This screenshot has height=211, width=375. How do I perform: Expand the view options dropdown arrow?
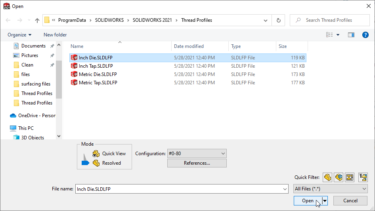(338, 35)
